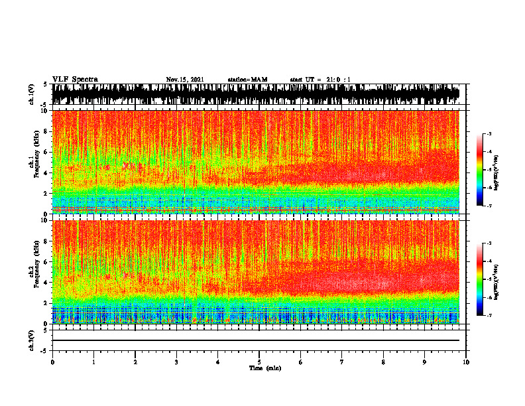Click the ch.1 waveform amplitude plot
This screenshot has height=406, width=525.
256,94
